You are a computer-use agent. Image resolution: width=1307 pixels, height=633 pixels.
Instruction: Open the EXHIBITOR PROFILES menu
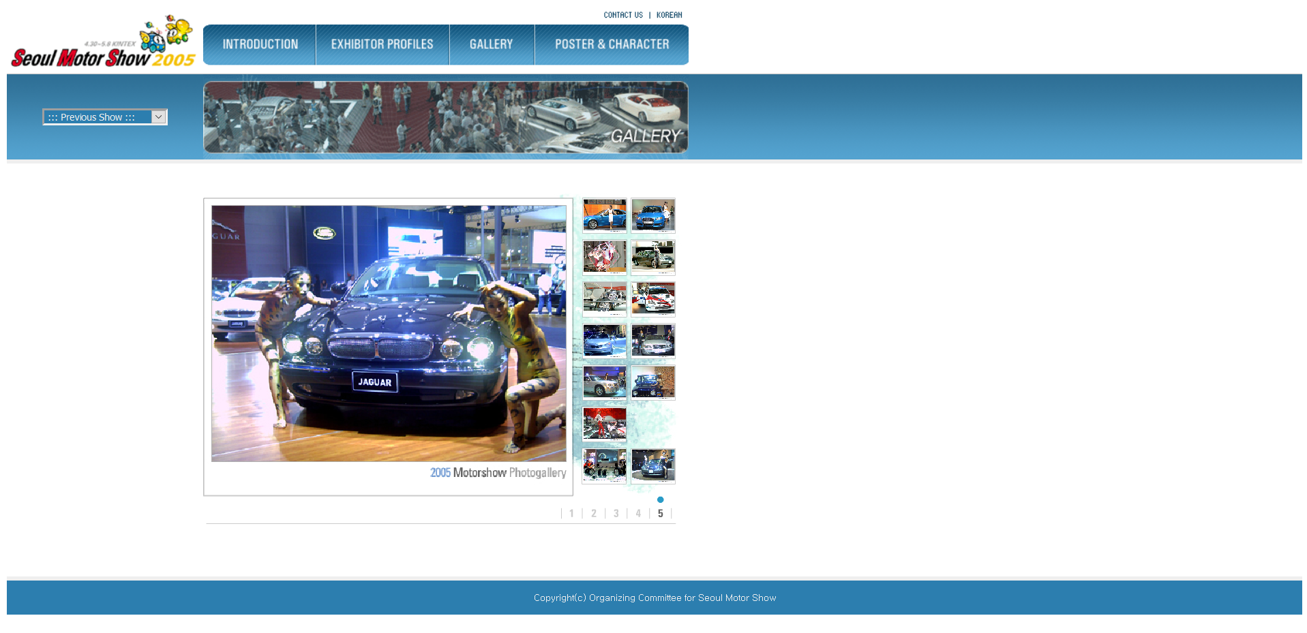(382, 44)
